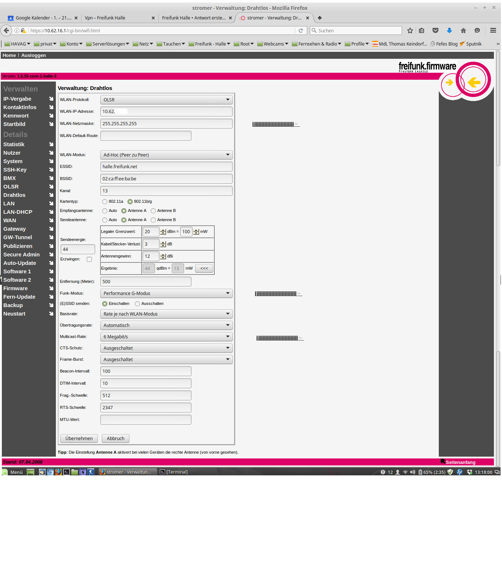The image size is (502, 576).
Task: Click the Firefox bookmark star icon
Action: point(410,31)
